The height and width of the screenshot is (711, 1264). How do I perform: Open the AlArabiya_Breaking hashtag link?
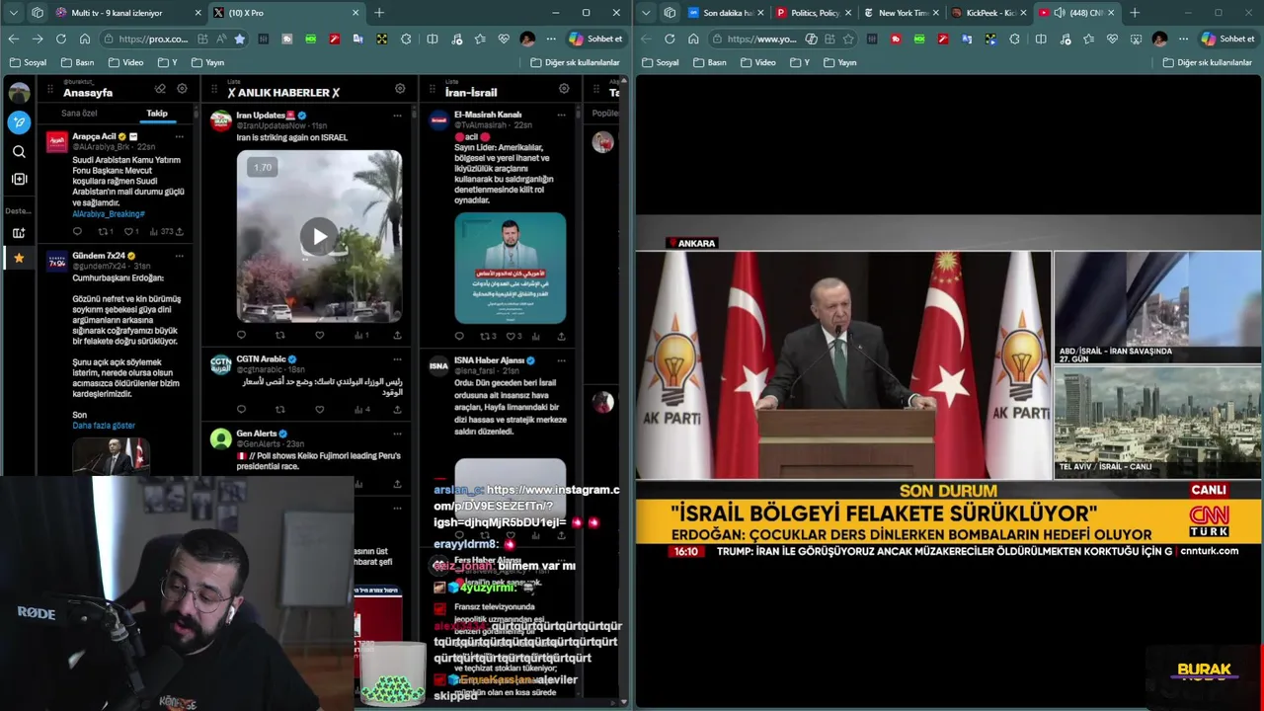coord(109,214)
